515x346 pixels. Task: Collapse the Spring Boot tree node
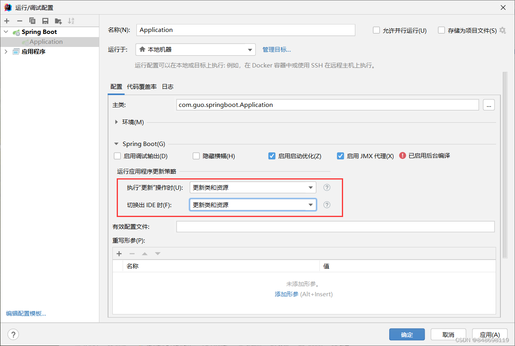6,32
